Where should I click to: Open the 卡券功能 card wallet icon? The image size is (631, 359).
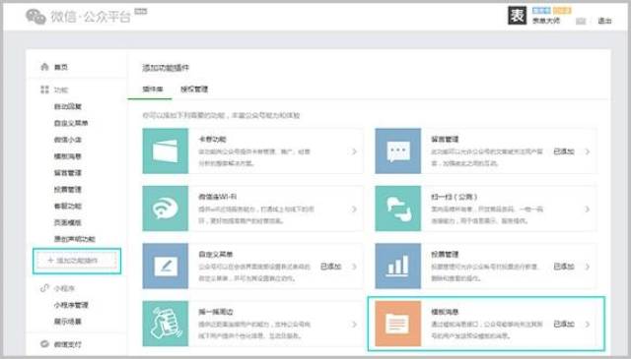(166, 151)
